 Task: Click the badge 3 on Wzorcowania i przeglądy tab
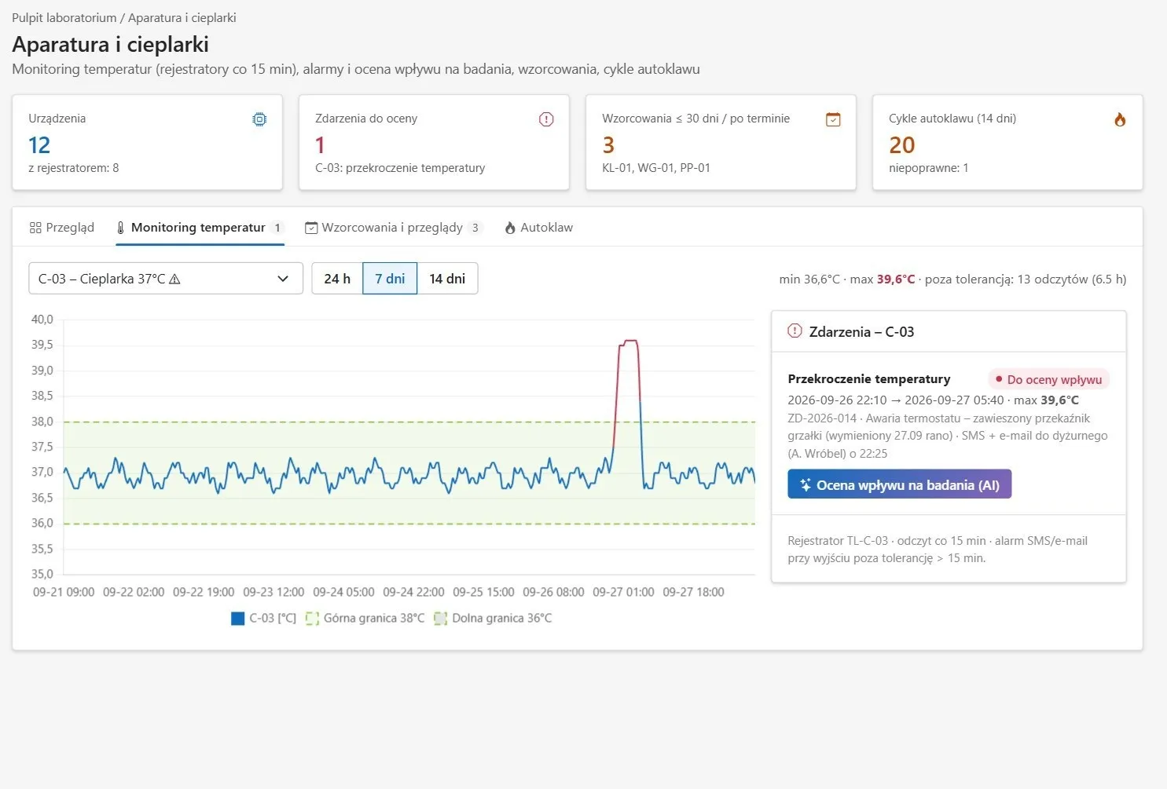coord(475,228)
